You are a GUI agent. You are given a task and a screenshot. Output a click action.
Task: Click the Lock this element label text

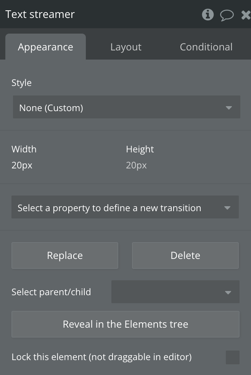tap(101, 357)
